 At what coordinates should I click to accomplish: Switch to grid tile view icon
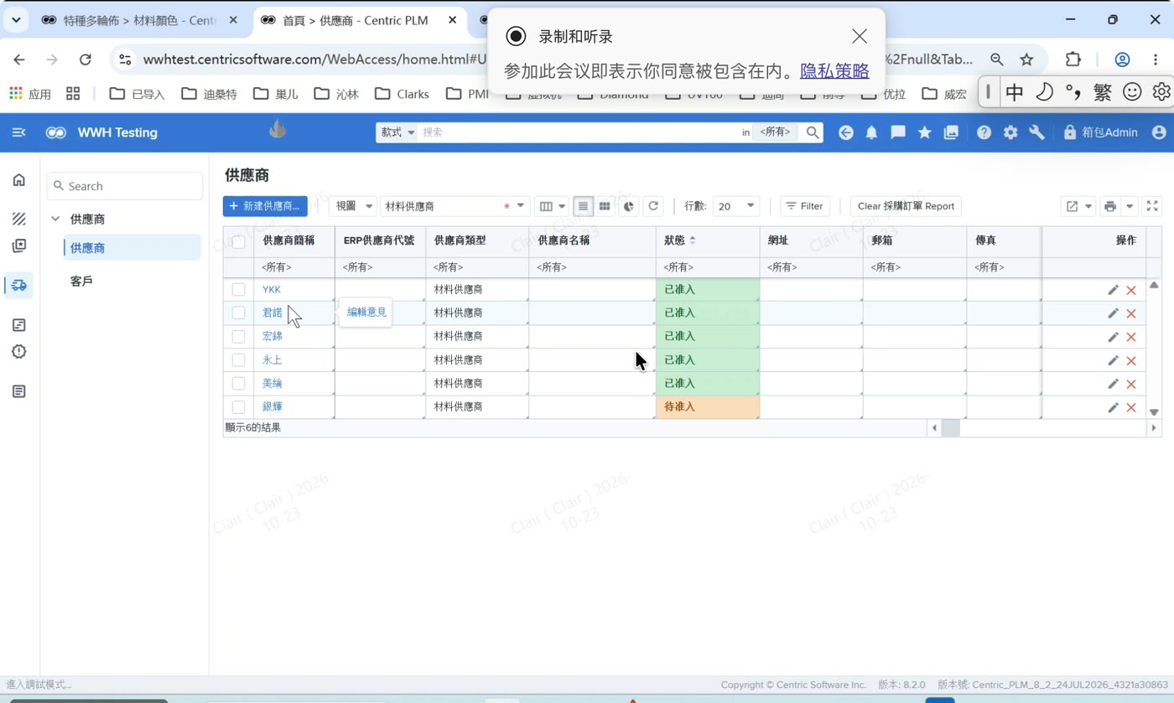[x=605, y=206]
